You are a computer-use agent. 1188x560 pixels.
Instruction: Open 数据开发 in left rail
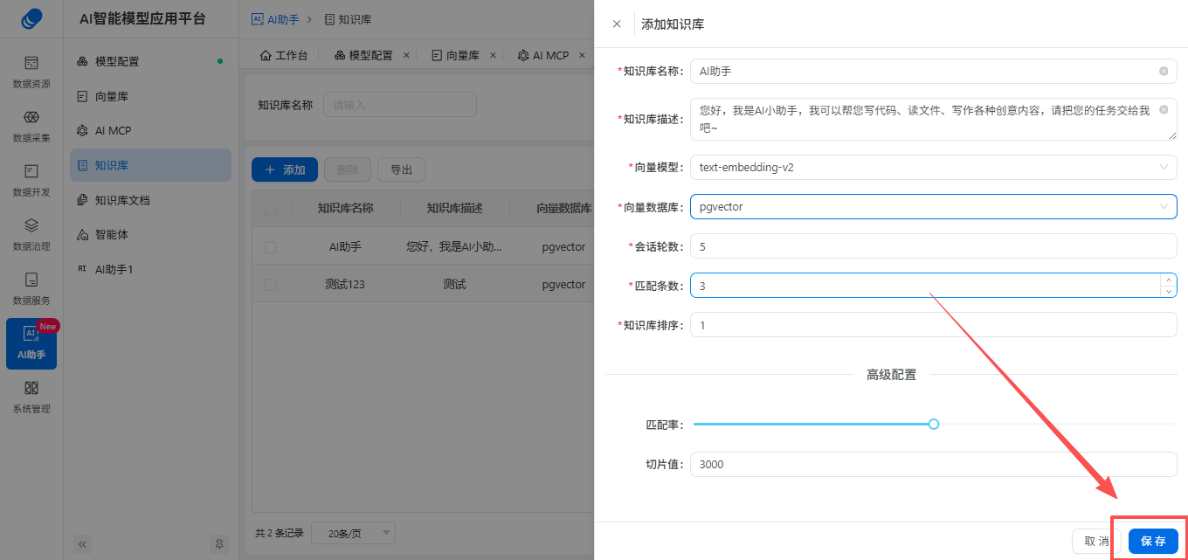[x=31, y=180]
